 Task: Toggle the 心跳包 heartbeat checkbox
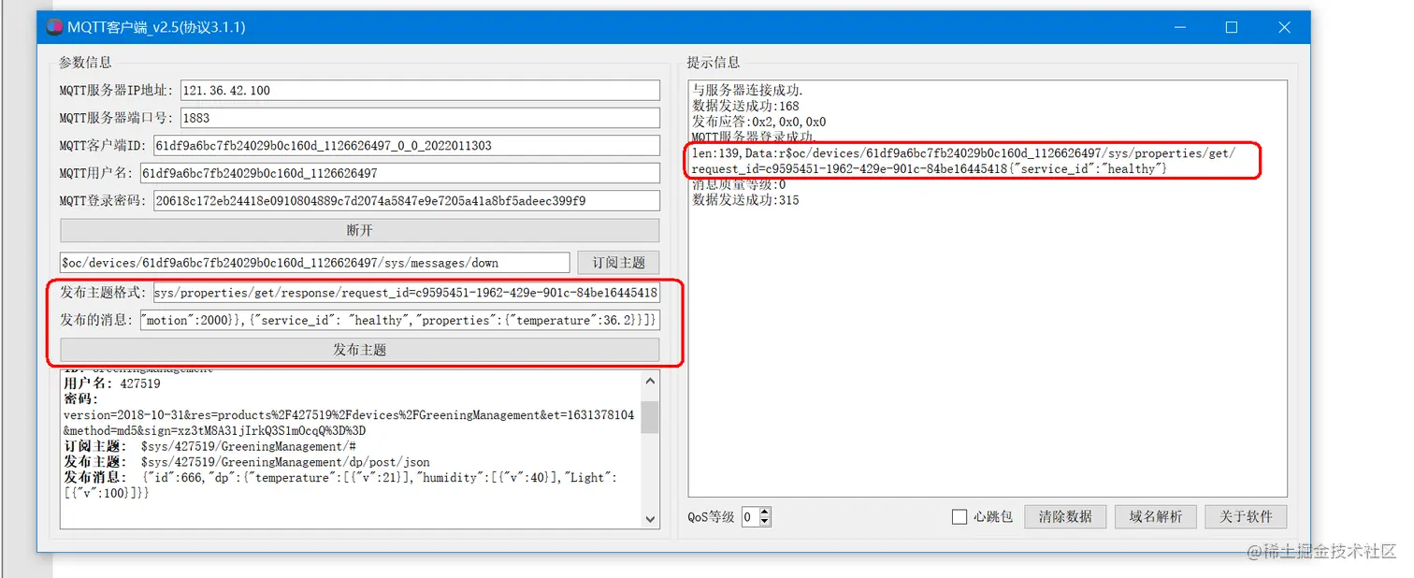point(959,516)
